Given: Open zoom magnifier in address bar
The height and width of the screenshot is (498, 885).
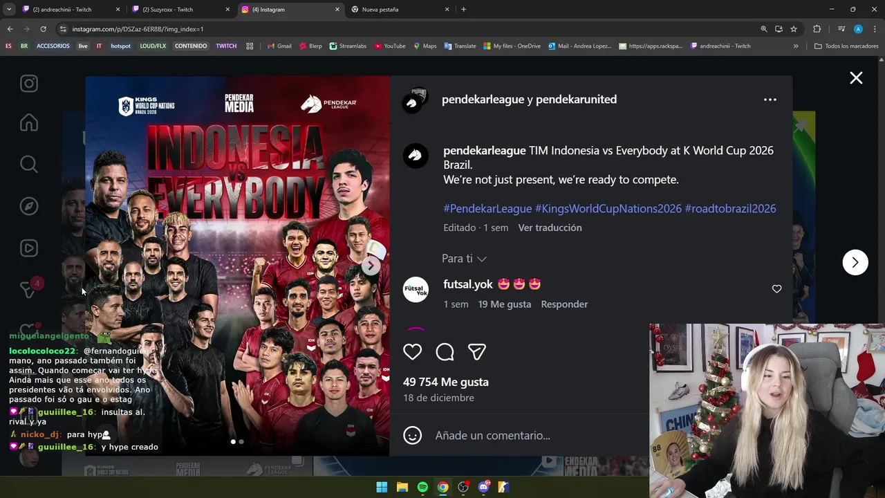Looking at the screenshot, I should point(764,29).
